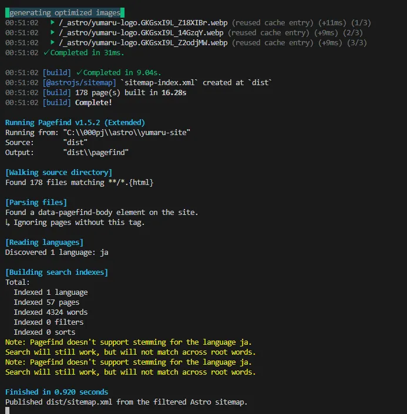
Task: Click the Running from path C:\\000pj\\astro\\yumaru-site
Action: (126, 133)
